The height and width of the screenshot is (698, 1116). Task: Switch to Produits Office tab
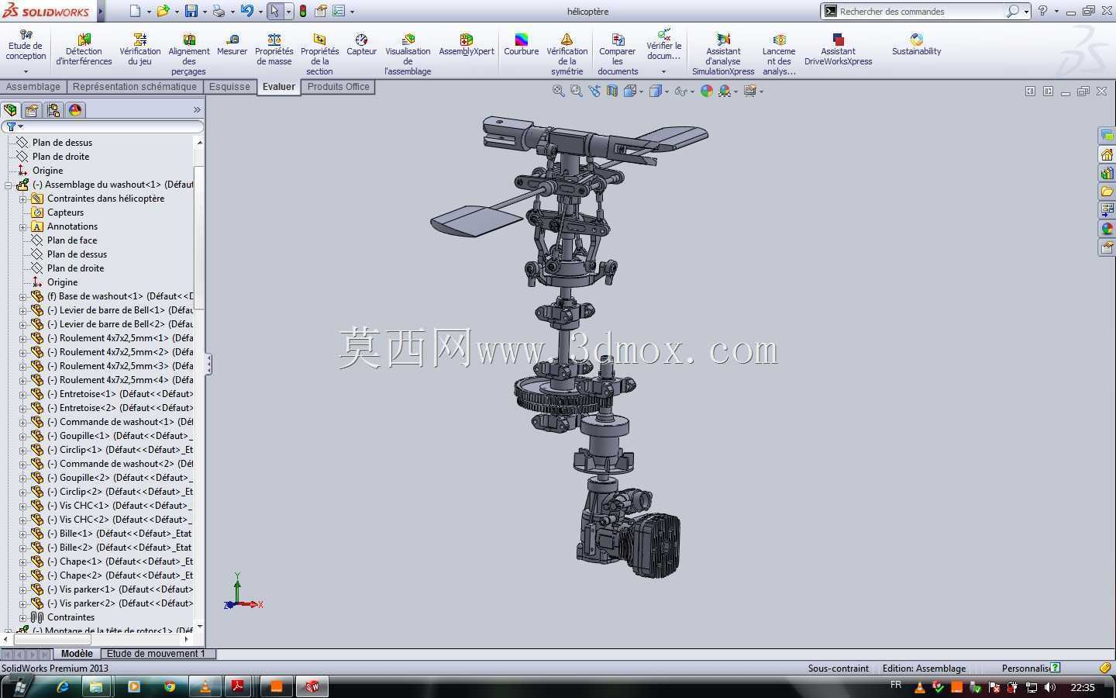(x=338, y=87)
